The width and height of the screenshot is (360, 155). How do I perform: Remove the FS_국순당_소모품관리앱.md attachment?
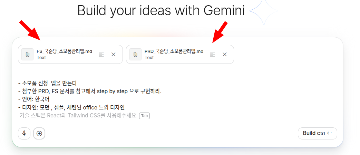[114, 55]
